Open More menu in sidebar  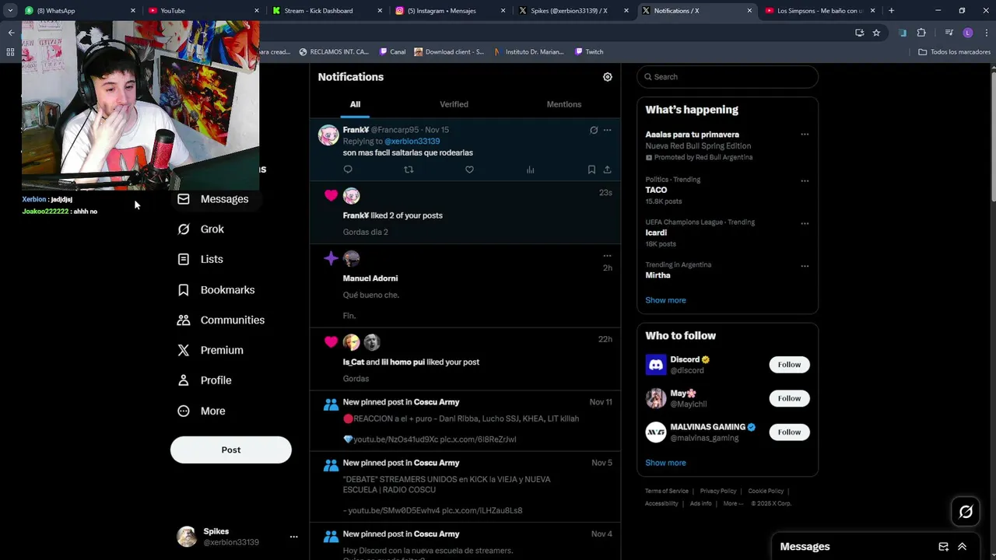click(202, 411)
